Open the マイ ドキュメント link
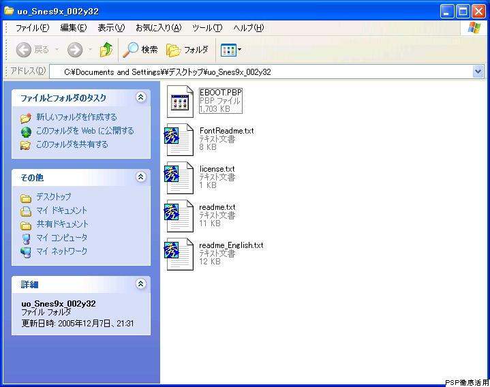The image size is (490, 387). click(61, 211)
